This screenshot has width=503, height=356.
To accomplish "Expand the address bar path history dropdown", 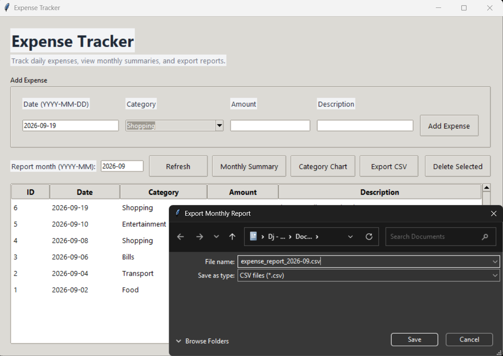I will (350, 237).
